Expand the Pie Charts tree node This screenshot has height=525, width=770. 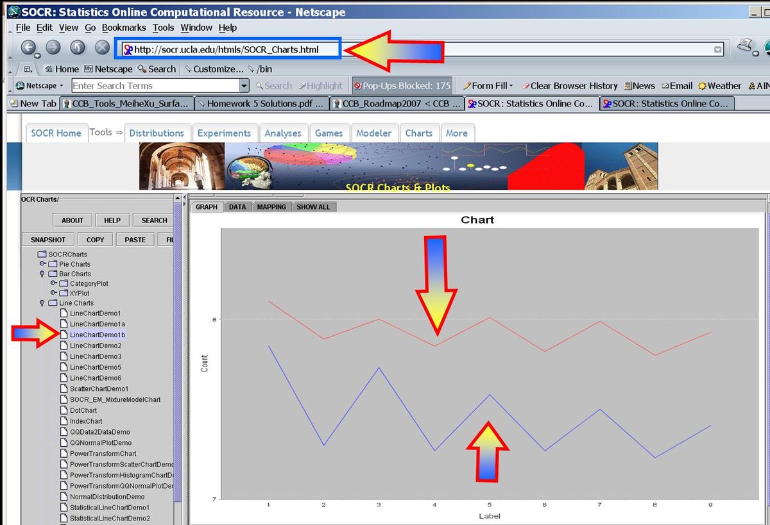pos(41,263)
